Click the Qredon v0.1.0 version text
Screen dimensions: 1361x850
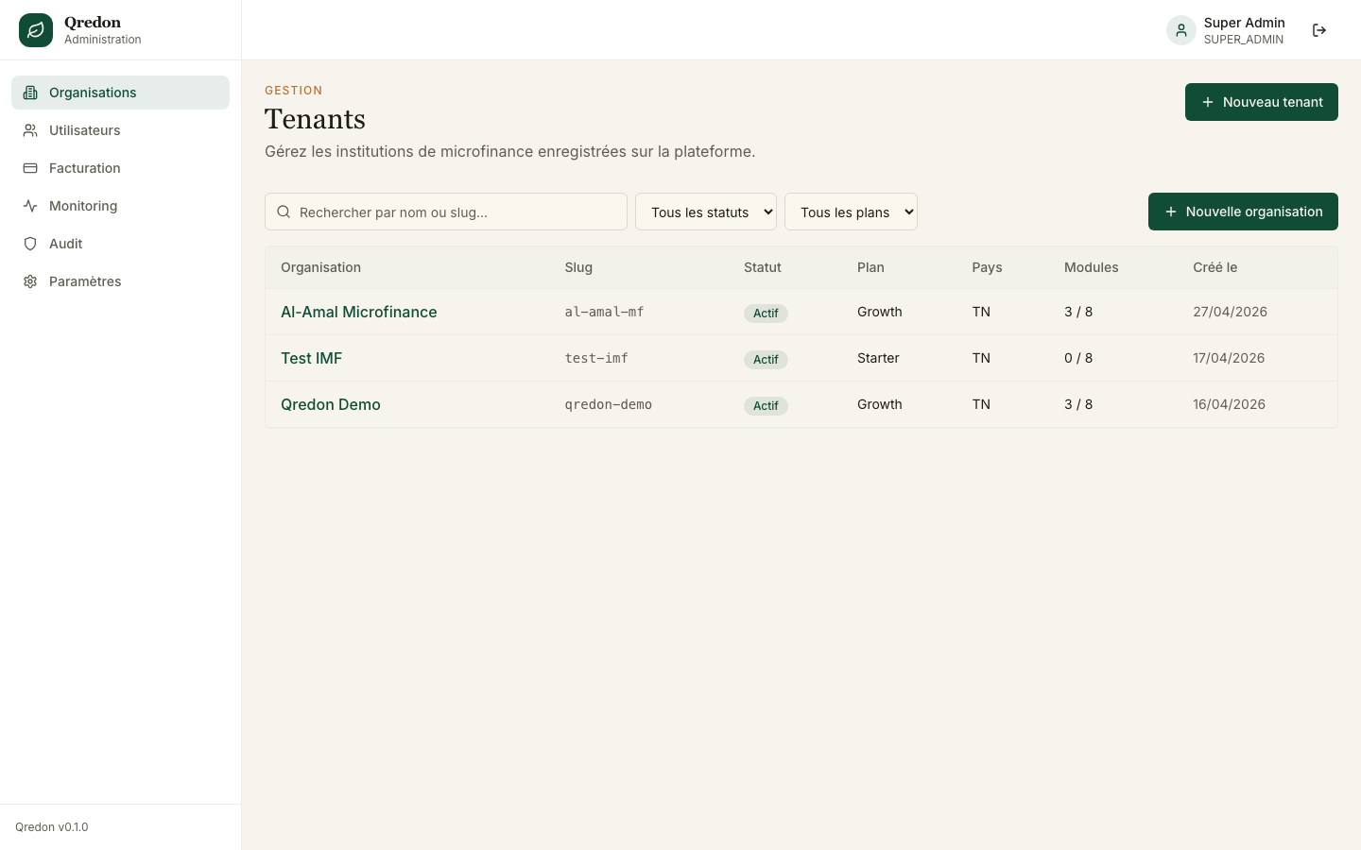tap(52, 827)
